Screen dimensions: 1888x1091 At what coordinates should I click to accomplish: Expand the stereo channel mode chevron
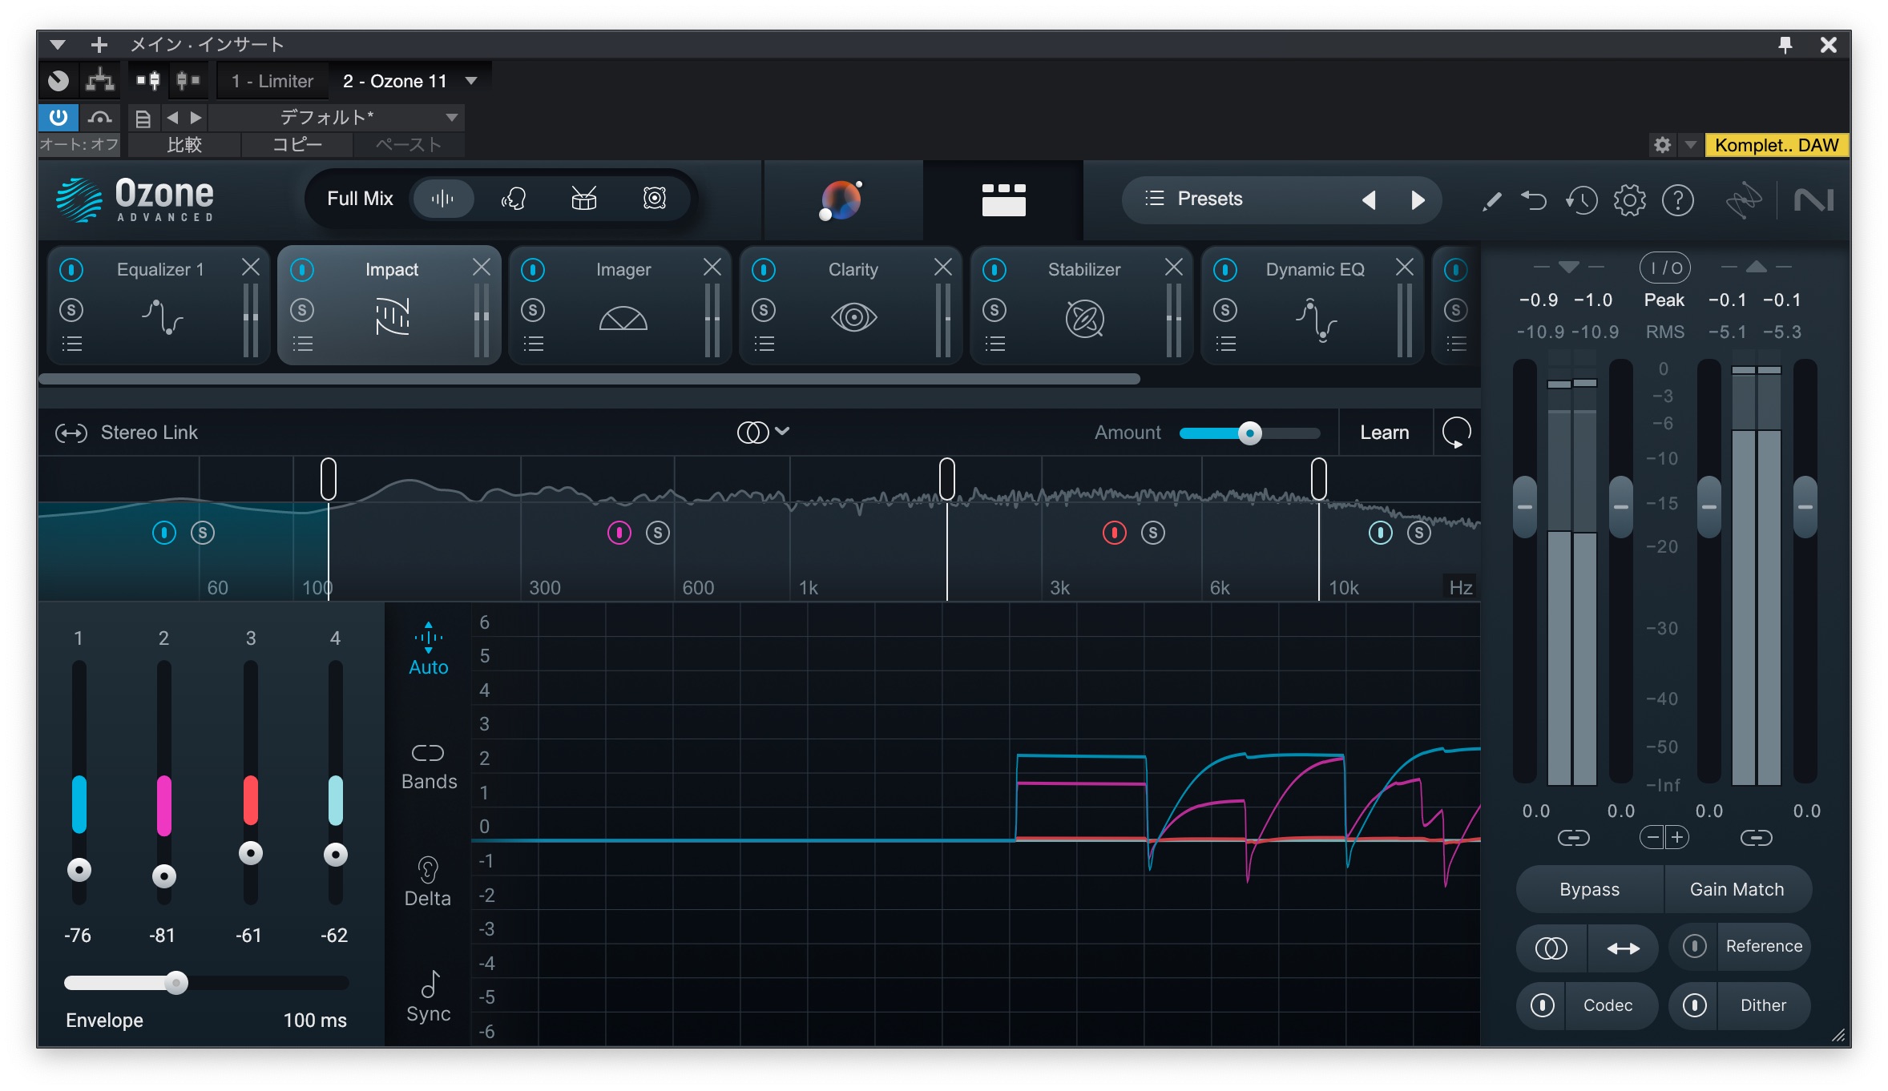pyautogui.click(x=783, y=432)
